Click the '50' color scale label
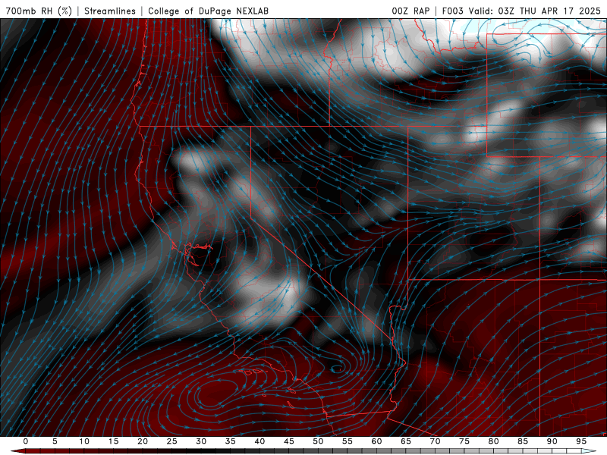This screenshot has height=455, width=607. [318, 441]
